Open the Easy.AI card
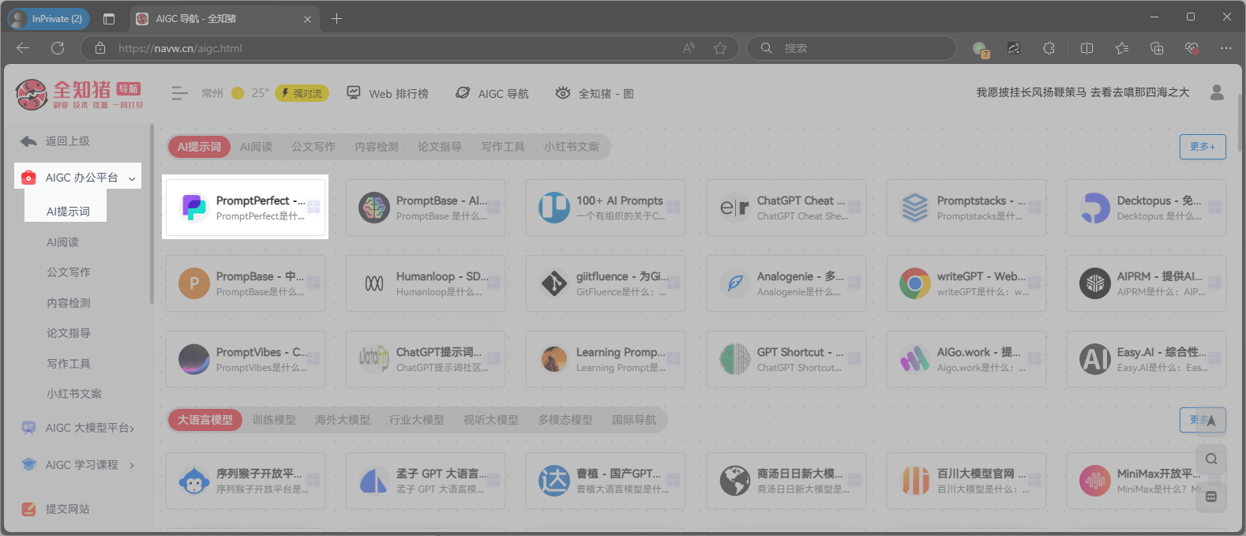 [1147, 359]
